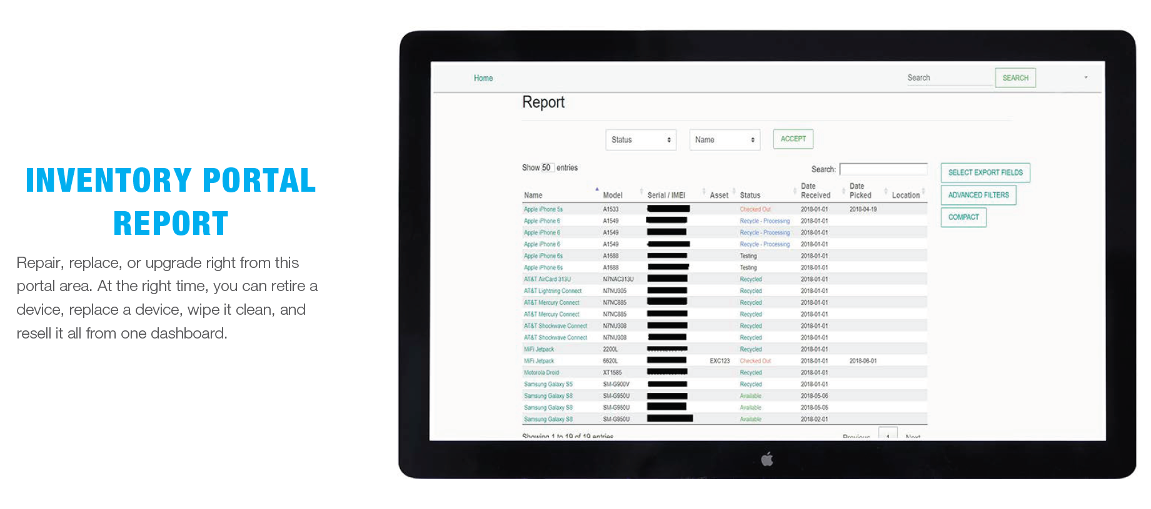
Task: Open the Status filter dropdown
Action: tap(641, 140)
